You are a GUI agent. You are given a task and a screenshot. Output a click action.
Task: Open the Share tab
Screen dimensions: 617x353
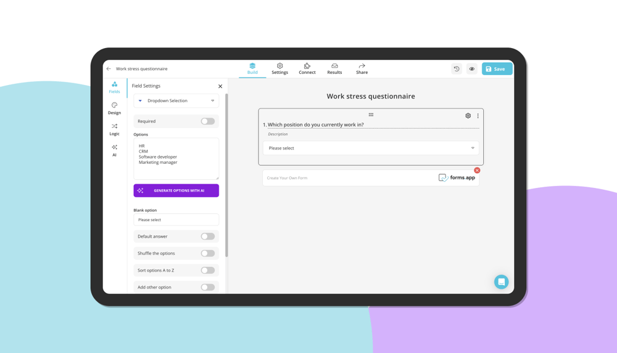(362, 69)
